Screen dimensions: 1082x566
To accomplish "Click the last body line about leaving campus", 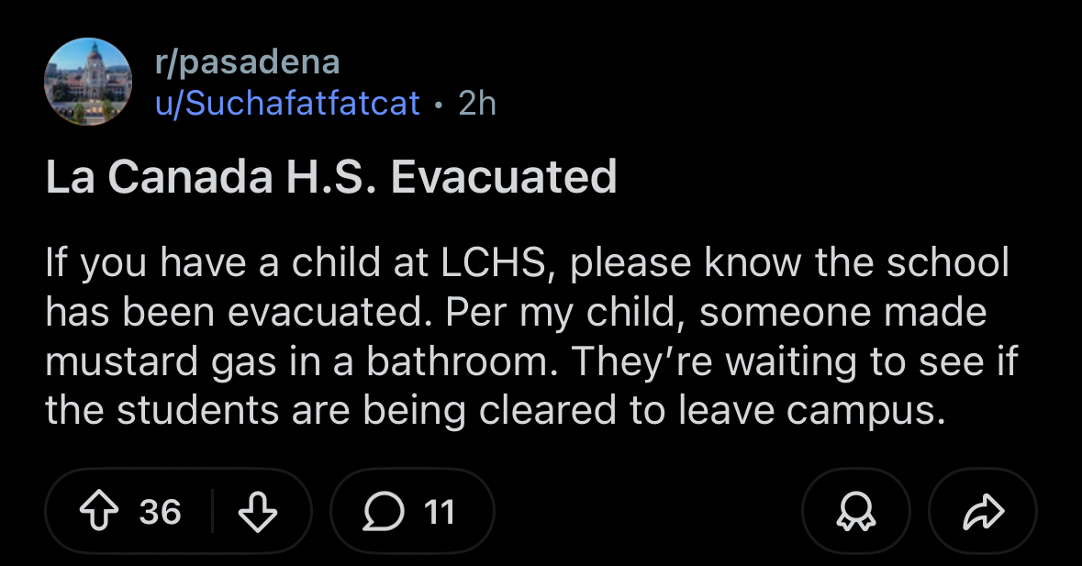I will [x=495, y=410].
